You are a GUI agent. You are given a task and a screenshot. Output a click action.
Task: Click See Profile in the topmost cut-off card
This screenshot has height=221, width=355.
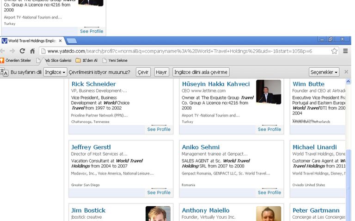click(92, 31)
